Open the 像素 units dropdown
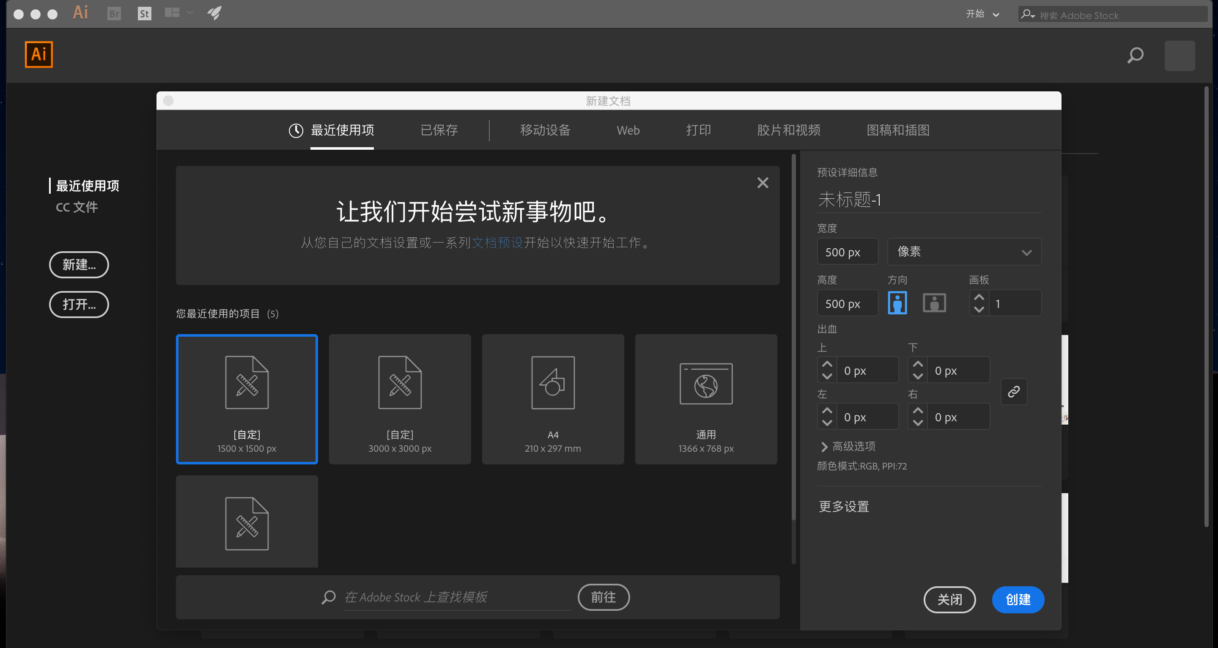 point(964,252)
